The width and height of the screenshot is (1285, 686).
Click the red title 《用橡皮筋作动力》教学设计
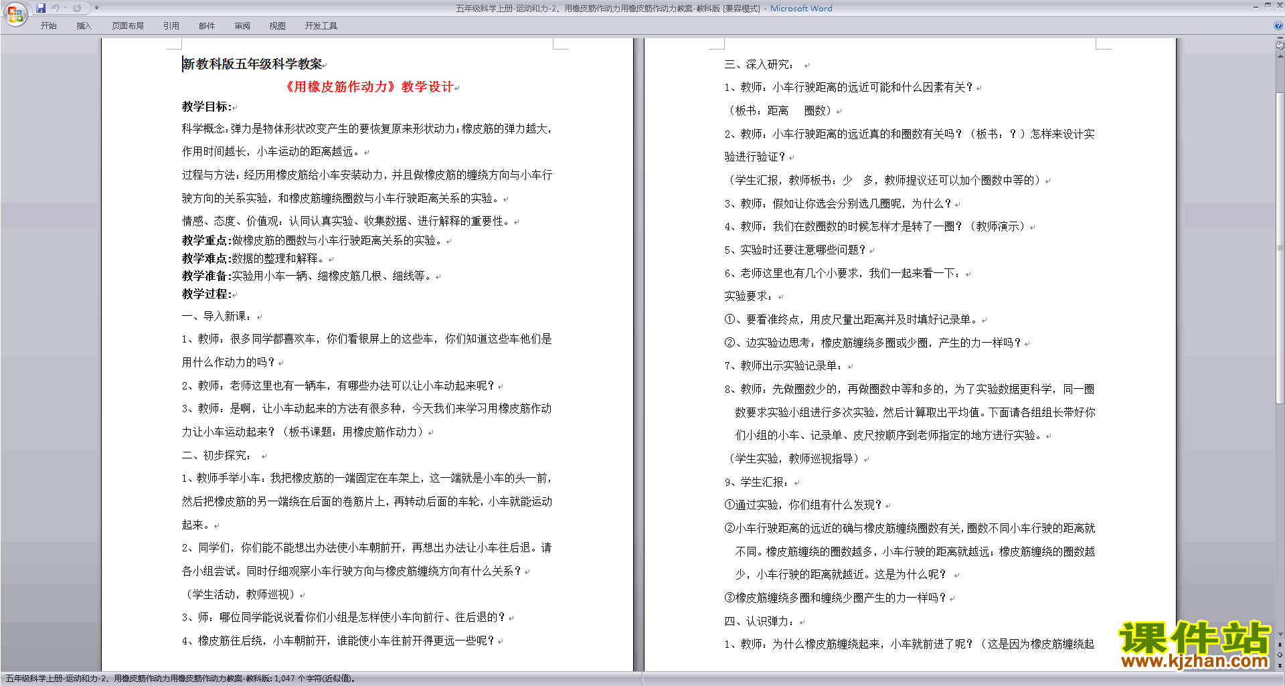tap(369, 87)
